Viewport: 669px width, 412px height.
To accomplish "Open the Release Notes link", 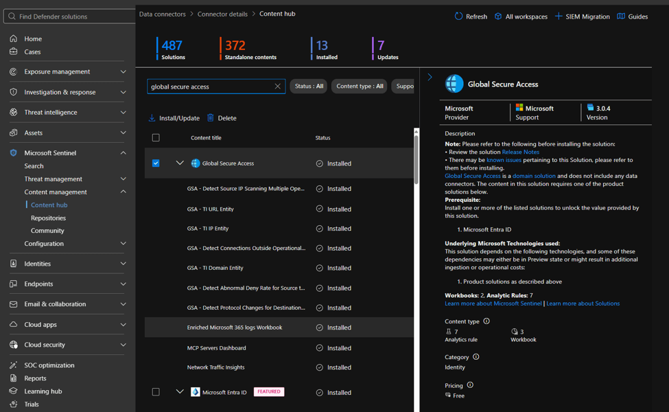I will [x=520, y=152].
